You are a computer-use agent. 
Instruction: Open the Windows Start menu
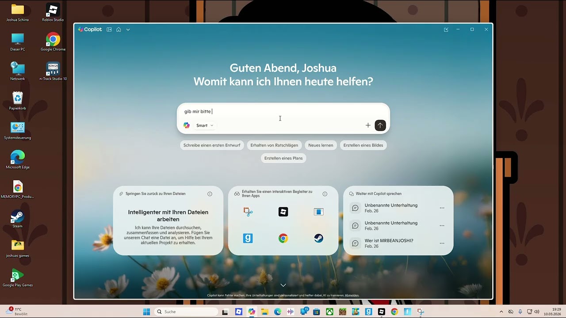coord(146,312)
